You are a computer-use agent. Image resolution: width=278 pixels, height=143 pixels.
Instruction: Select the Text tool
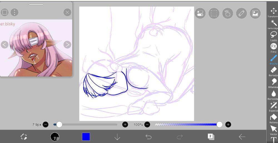click(273, 140)
